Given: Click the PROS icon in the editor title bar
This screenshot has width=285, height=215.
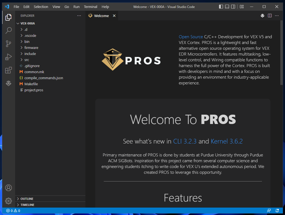Looking at the screenshot, I should pyautogui.click(x=262, y=16).
